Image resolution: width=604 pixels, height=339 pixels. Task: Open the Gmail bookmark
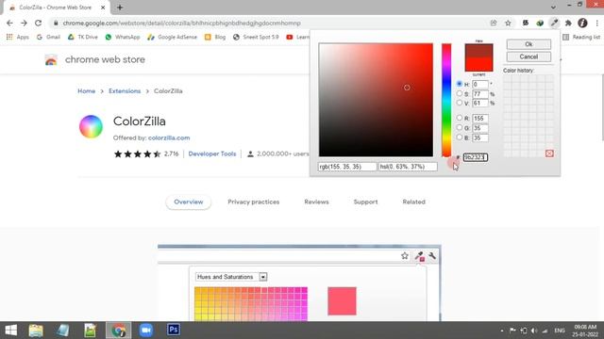tap(48, 37)
